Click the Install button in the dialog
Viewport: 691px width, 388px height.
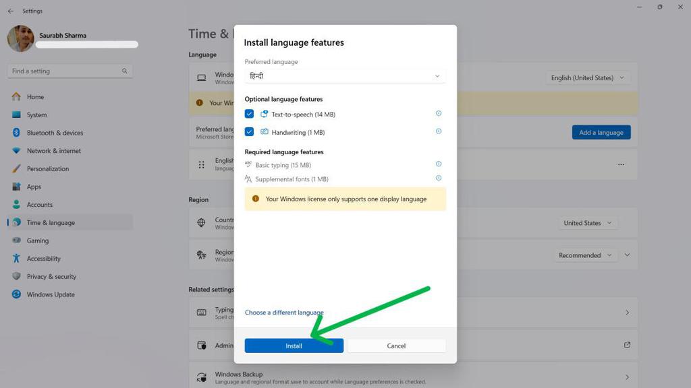tap(294, 346)
